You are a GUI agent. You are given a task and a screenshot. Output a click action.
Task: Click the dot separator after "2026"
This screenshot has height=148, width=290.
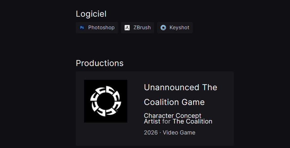[x=160, y=133]
